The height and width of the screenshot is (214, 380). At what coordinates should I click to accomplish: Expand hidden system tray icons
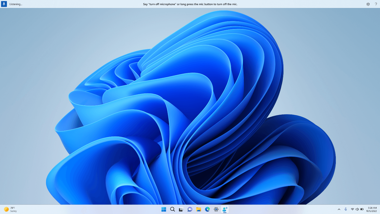(x=339, y=209)
